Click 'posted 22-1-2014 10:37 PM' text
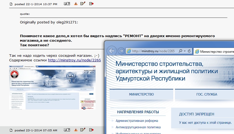The width and height of the screenshot is (234, 134). click(x=36, y=4)
